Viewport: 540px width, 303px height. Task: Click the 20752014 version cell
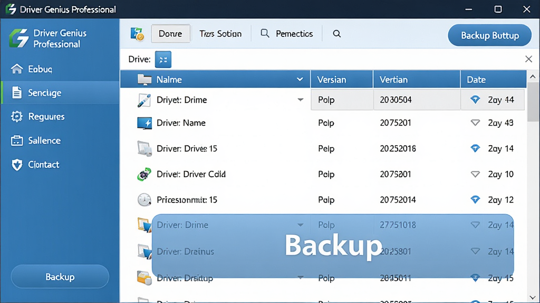point(398,199)
